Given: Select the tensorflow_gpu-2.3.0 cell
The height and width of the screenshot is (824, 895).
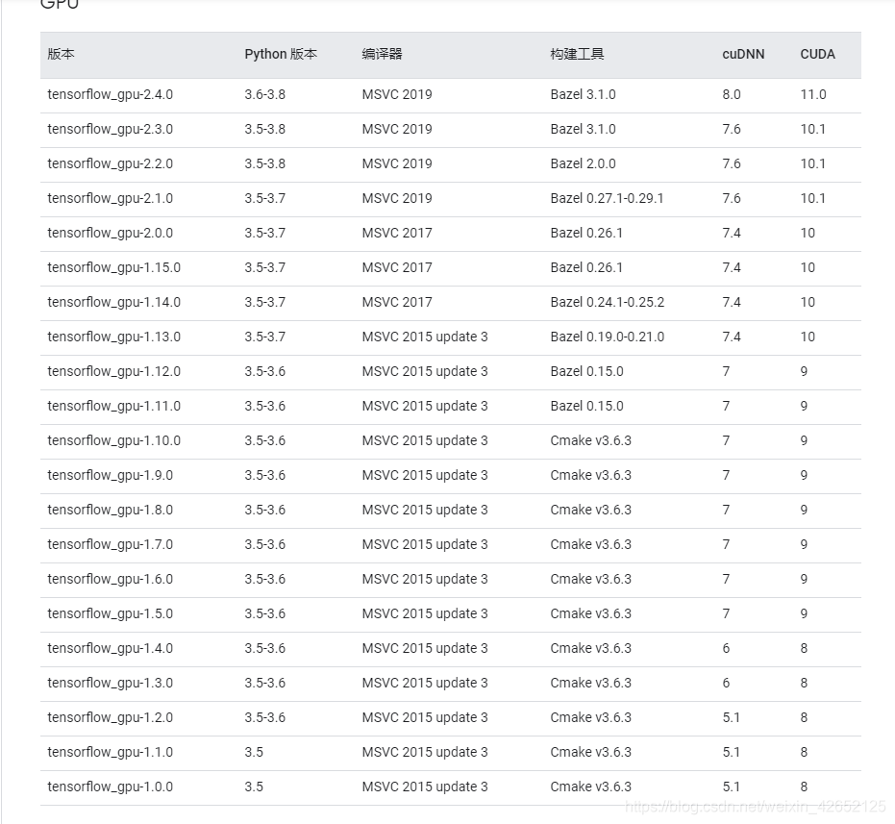Looking at the screenshot, I should [x=111, y=129].
